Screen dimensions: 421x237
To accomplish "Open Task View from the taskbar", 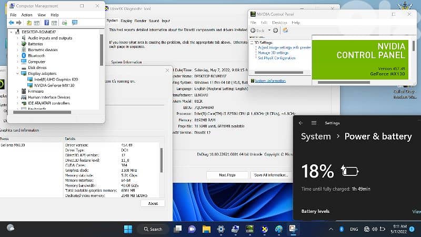I will click(178, 229).
